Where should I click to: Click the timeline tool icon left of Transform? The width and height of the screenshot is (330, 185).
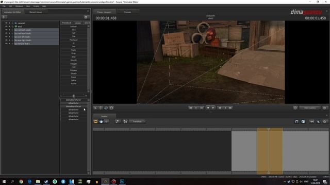point(125,122)
